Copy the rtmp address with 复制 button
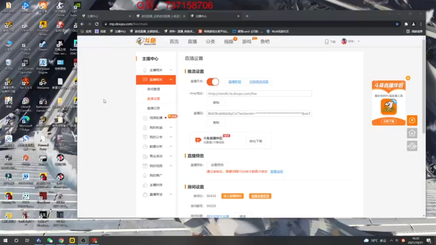 coord(216,102)
